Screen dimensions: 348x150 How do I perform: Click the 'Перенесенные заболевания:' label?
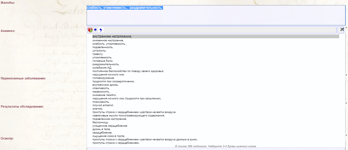click(23, 78)
